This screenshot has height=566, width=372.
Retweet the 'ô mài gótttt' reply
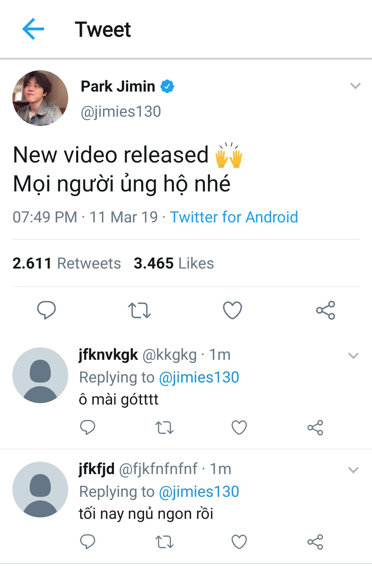click(x=164, y=428)
